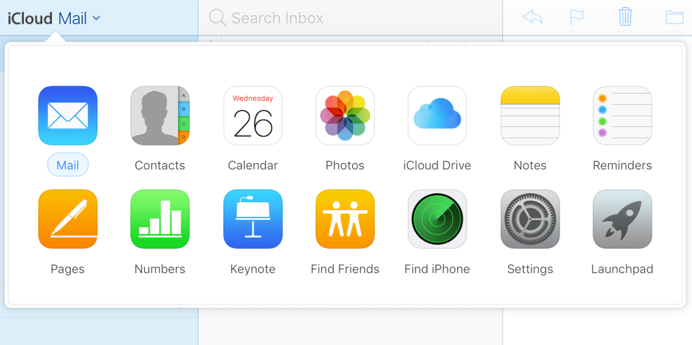Click the reply arrow in the toolbar
Image resolution: width=692 pixels, height=345 pixels.
(x=533, y=17)
